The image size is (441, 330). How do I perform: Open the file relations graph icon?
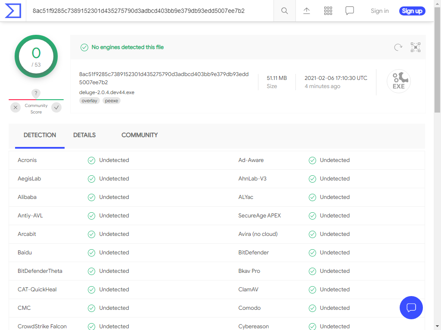pos(416,47)
